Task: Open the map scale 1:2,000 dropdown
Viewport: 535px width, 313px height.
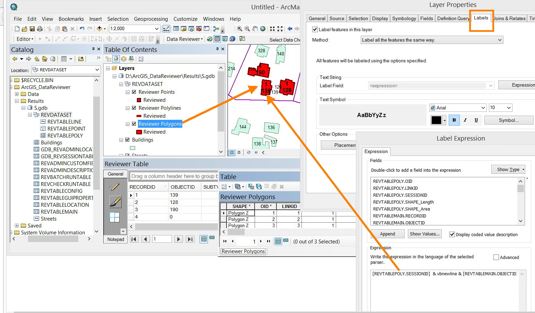Action: [157, 29]
